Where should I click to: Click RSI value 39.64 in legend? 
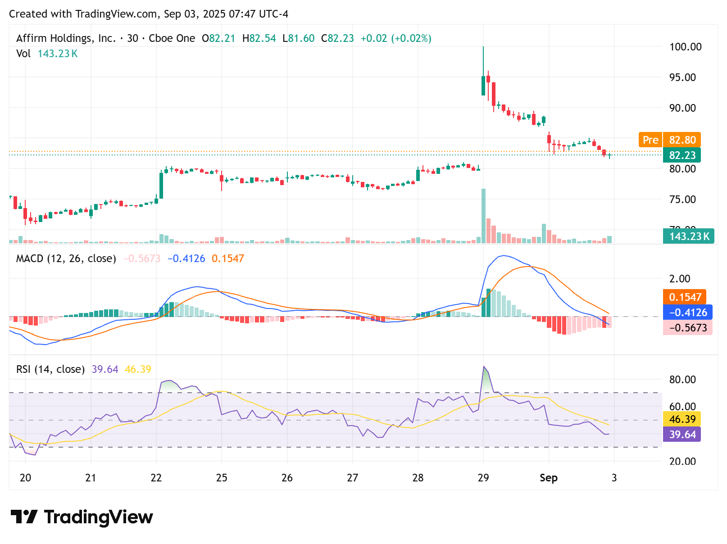coord(105,369)
